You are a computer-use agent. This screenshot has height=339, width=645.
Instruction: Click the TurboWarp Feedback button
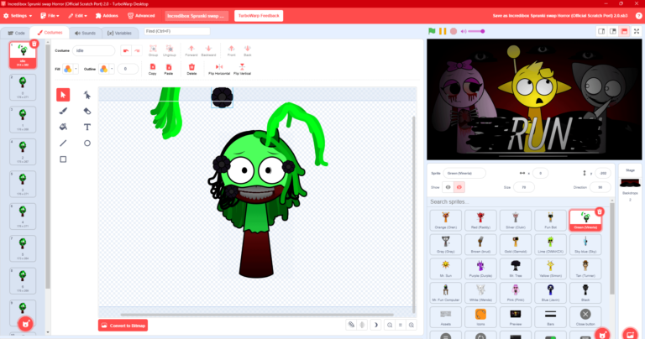tap(259, 16)
